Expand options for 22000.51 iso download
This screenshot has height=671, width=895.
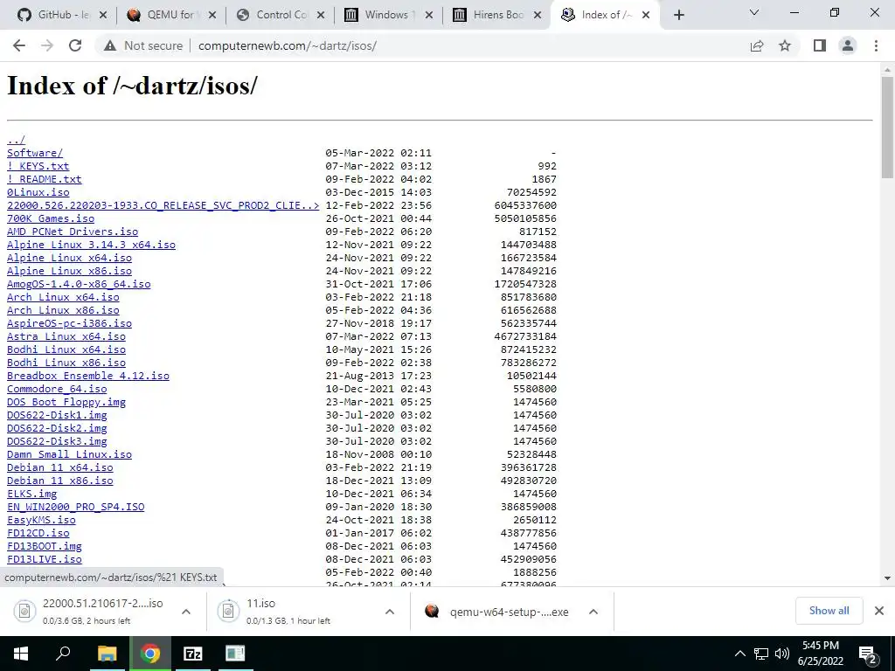pyautogui.click(x=186, y=612)
